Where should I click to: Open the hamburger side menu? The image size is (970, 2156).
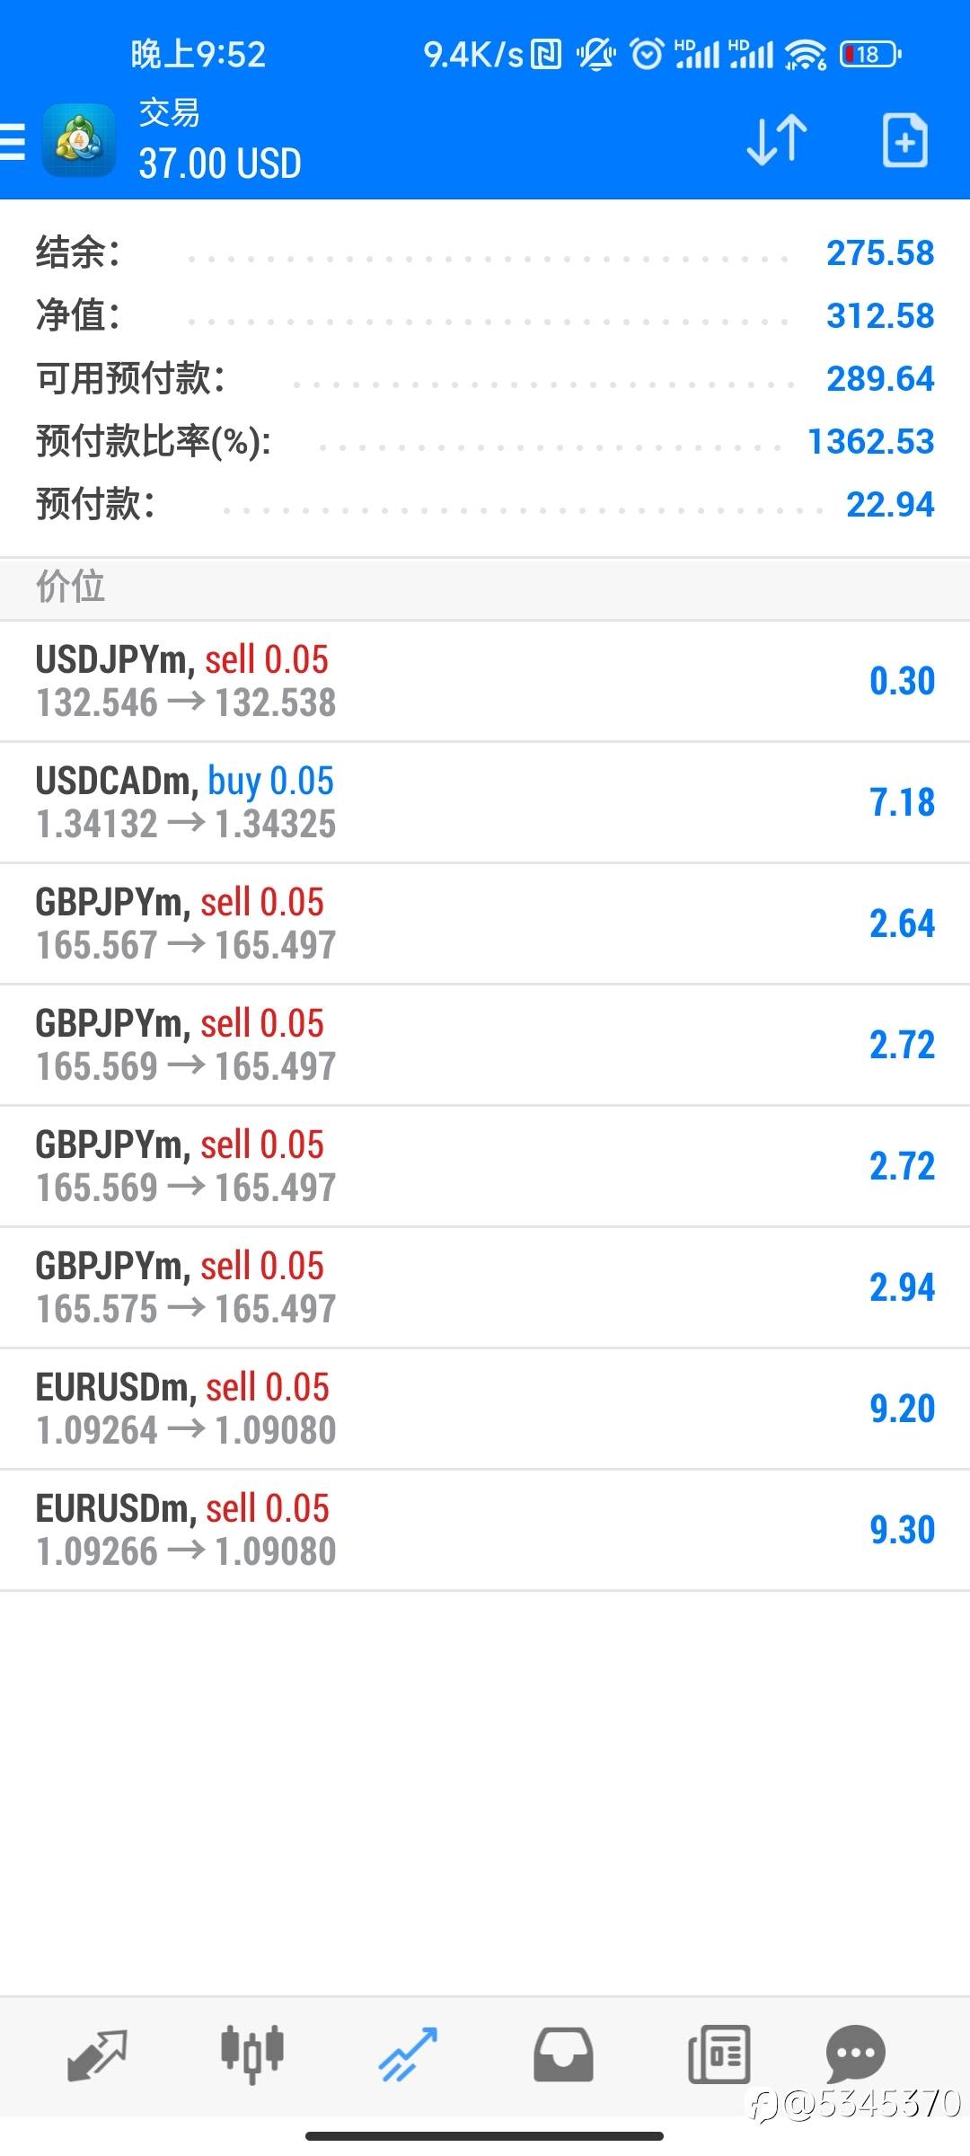click(x=14, y=142)
